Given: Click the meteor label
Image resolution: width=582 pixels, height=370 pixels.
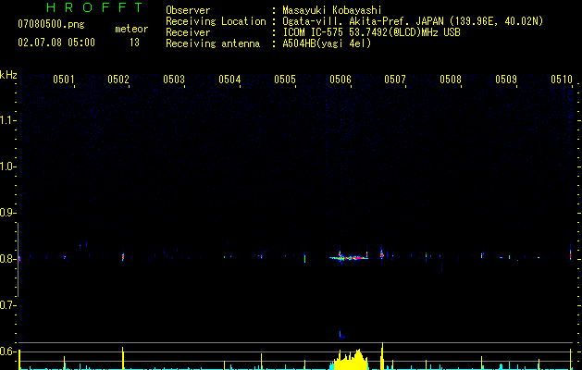Looking at the screenshot, I should [x=131, y=29].
